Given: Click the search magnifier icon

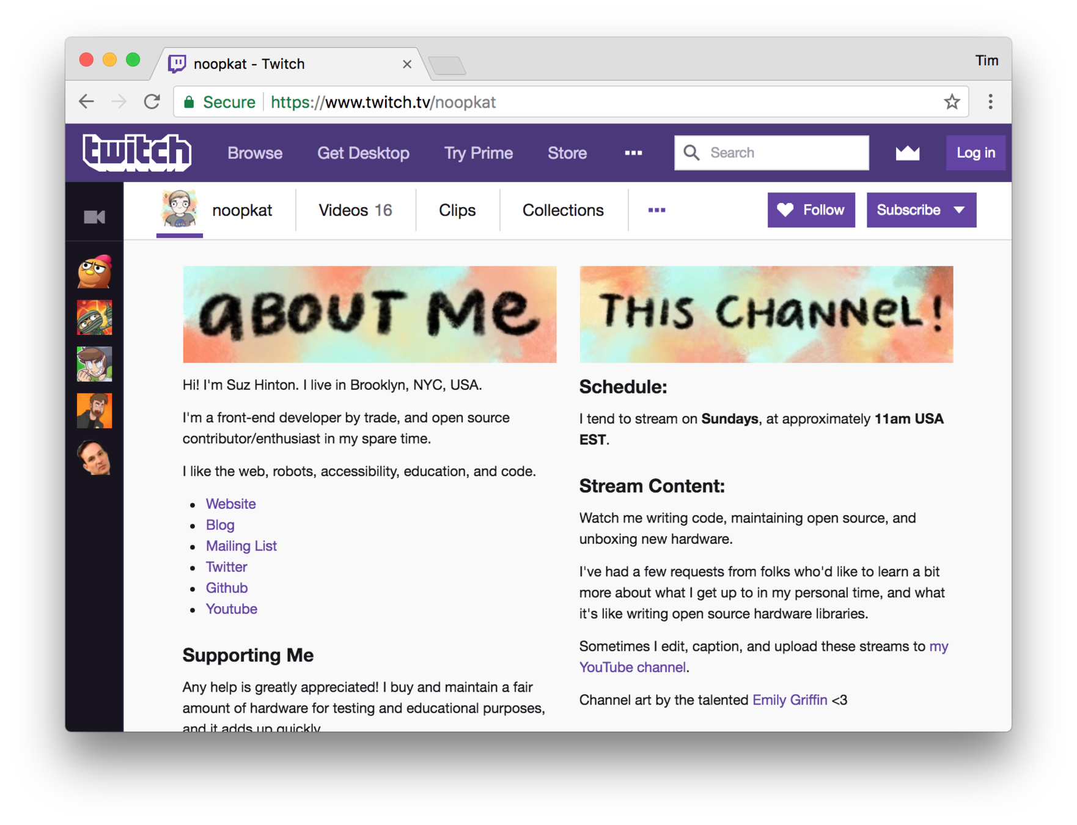Looking at the screenshot, I should pos(691,153).
